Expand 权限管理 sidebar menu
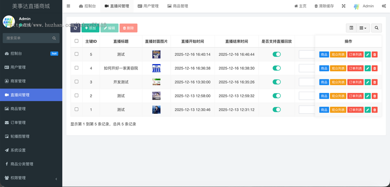The height and width of the screenshot is (187, 390). point(31,178)
